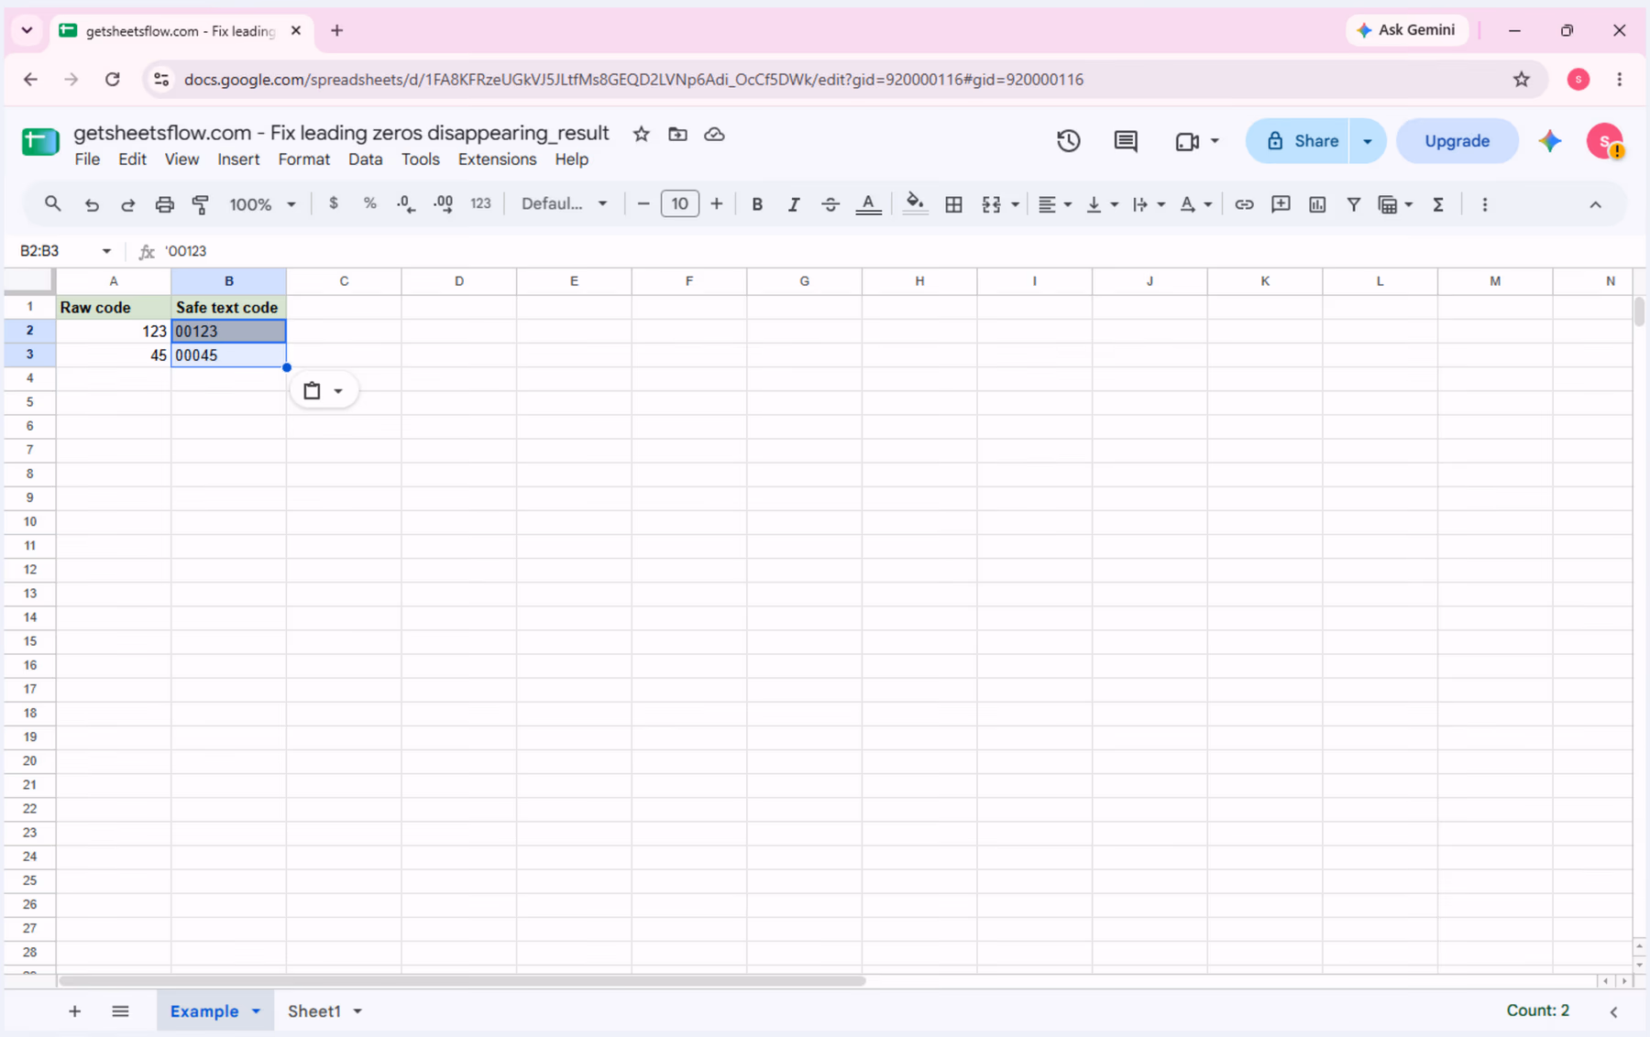This screenshot has height=1037, width=1650.
Task: Click the Insert comment icon
Action: [x=1281, y=204]
